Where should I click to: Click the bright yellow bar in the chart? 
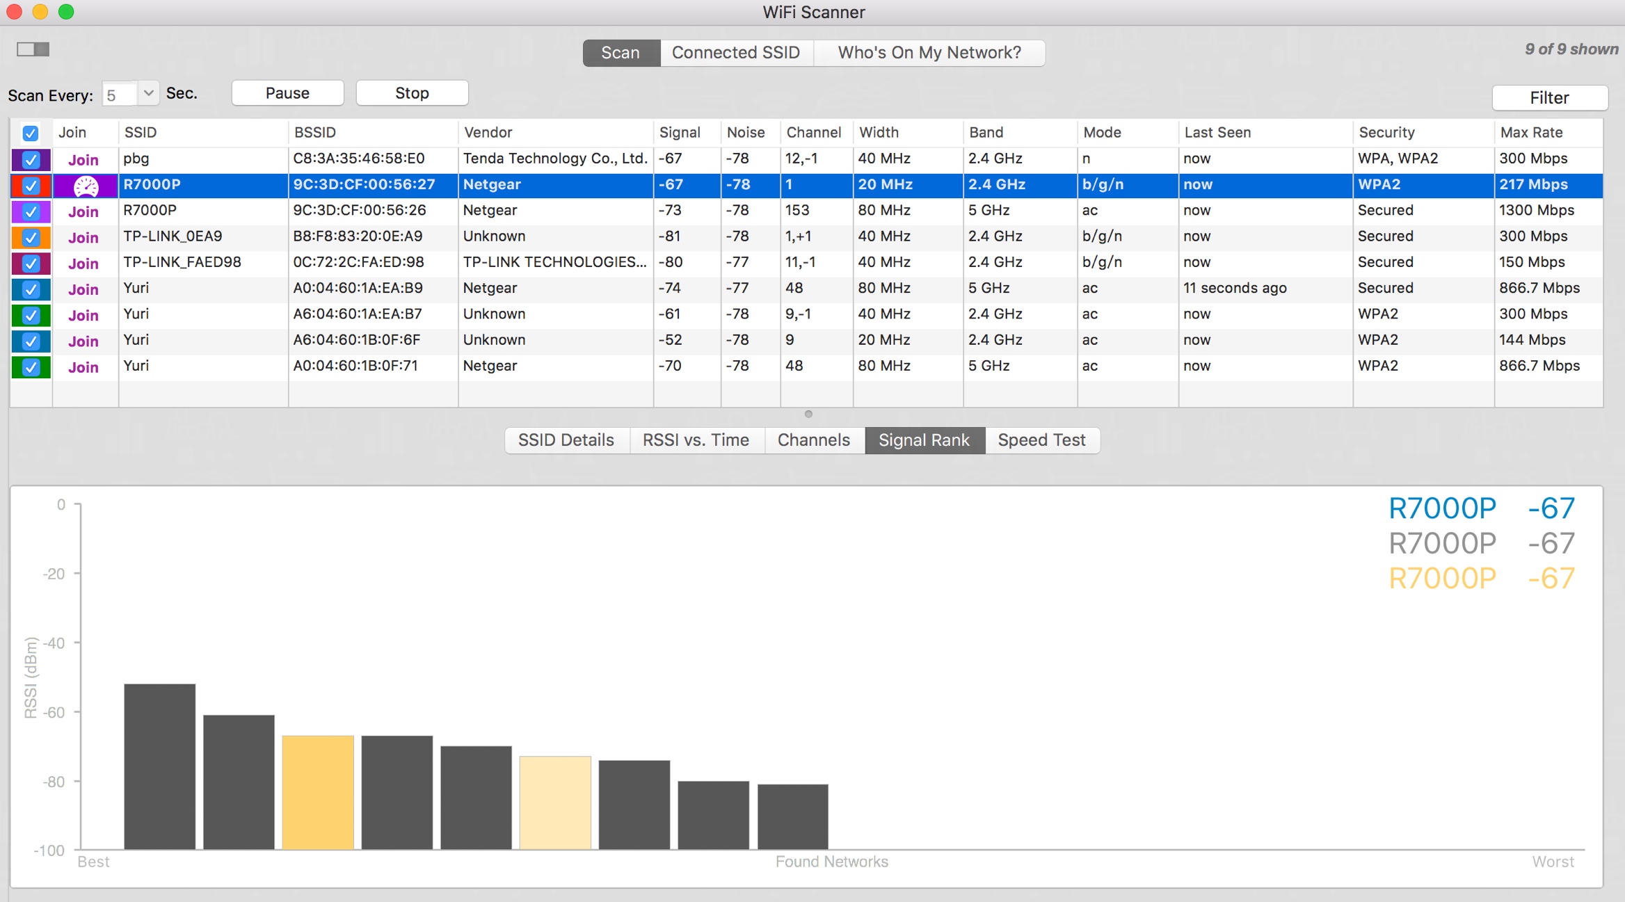click(x=318, y=791)
